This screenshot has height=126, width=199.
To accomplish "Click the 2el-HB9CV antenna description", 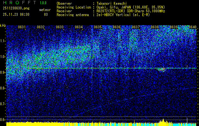I will pyautogui.click(x=123, y=15).
